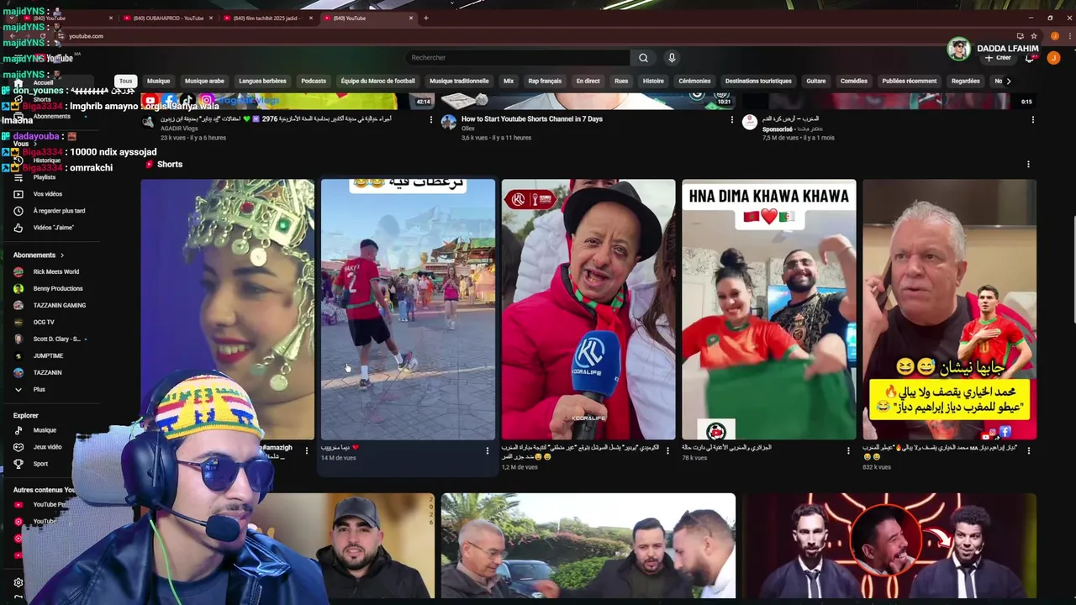
Task: Play the red jersey football juggling short
Action: [408, 309]
